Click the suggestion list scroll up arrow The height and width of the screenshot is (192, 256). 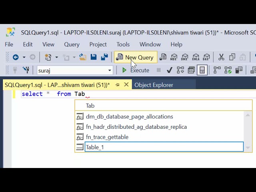(x=248, y=115)
